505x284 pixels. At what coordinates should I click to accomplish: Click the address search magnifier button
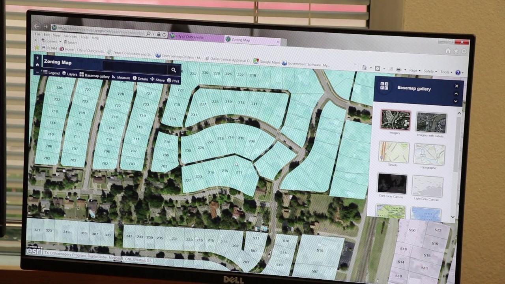(174, 70)
